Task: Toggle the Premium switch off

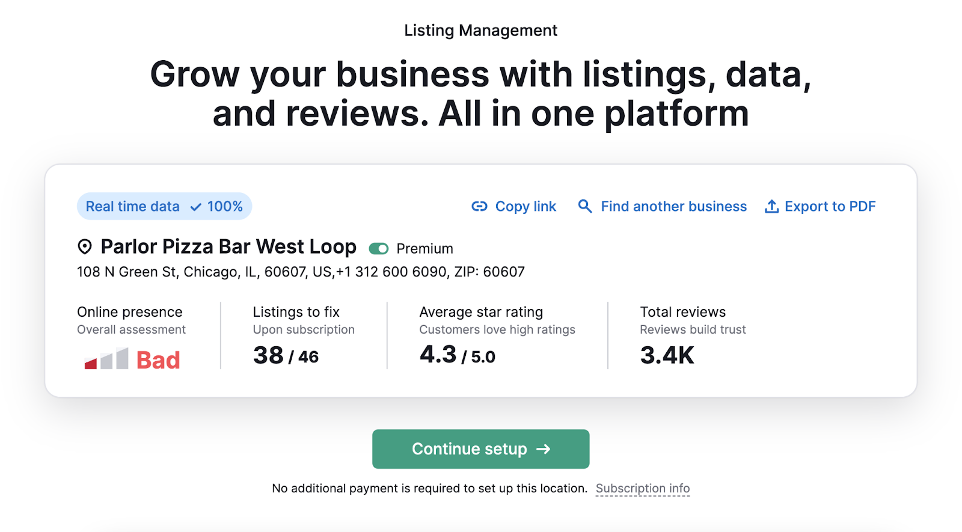Action: point(379,249)
